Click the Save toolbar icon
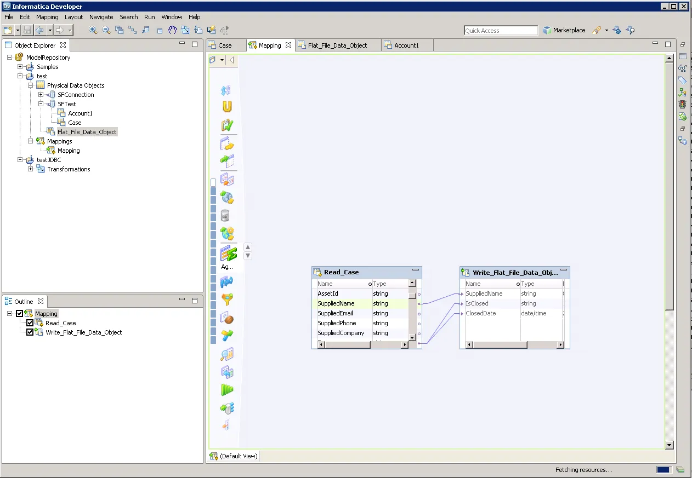Image resolution: width=692 pixels, height=478 pixels. pyautogui.click(x=26, y=30)
